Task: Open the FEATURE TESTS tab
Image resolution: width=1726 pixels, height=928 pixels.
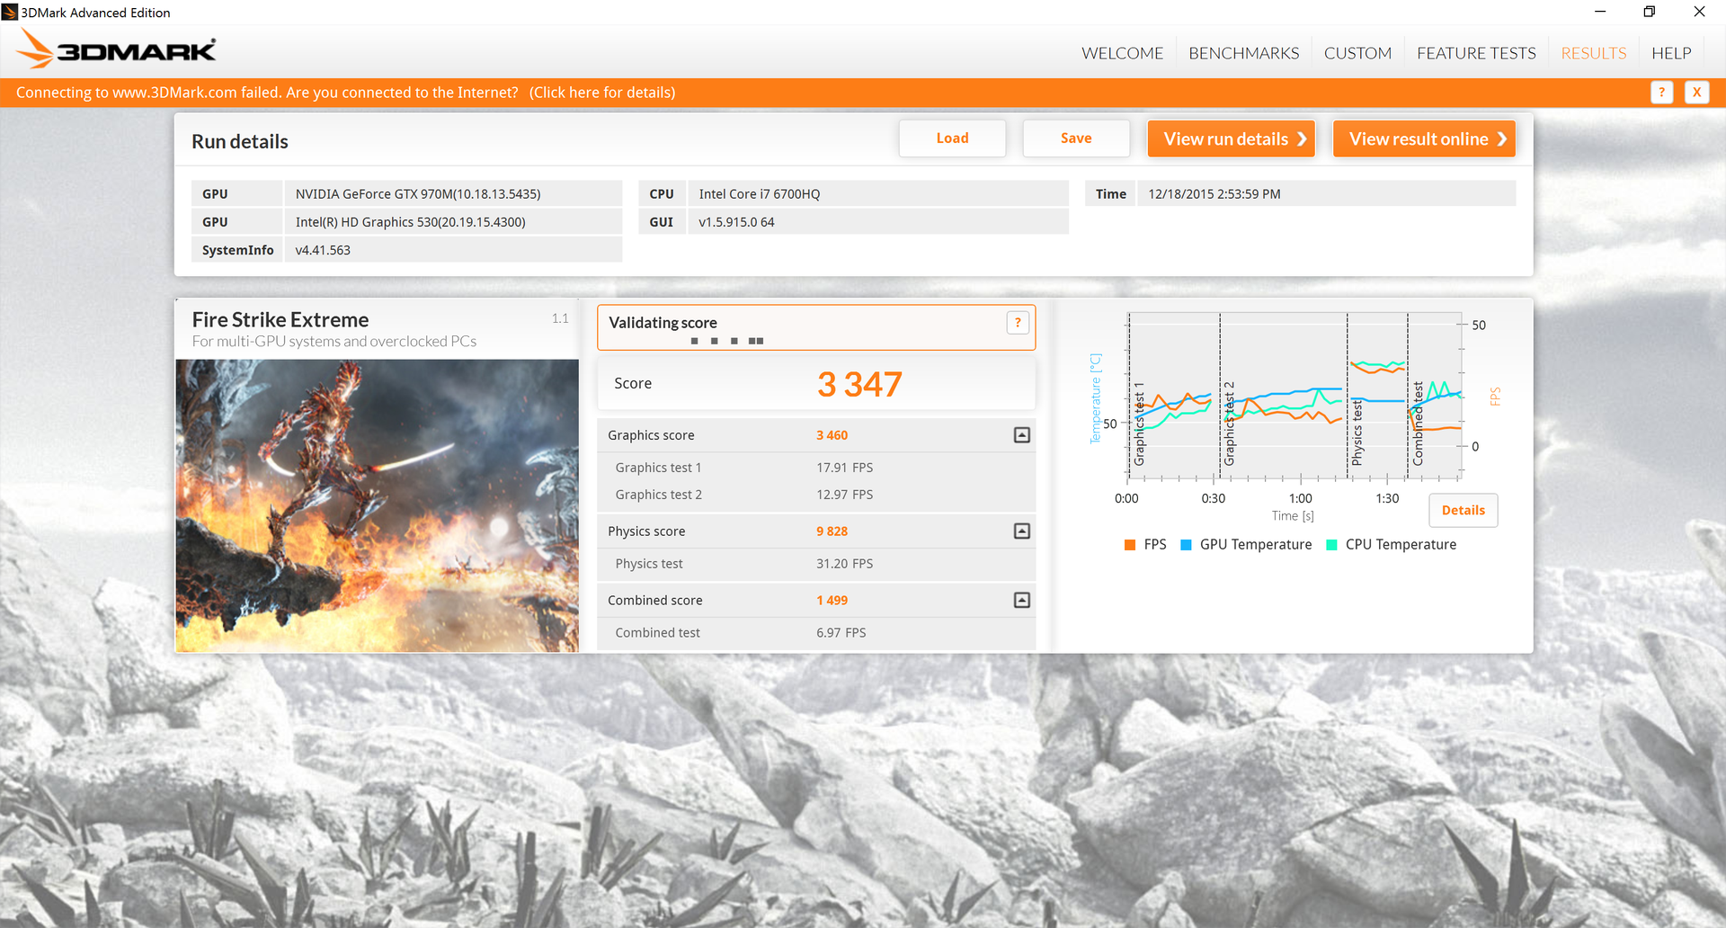Action: coord(1476,53)
